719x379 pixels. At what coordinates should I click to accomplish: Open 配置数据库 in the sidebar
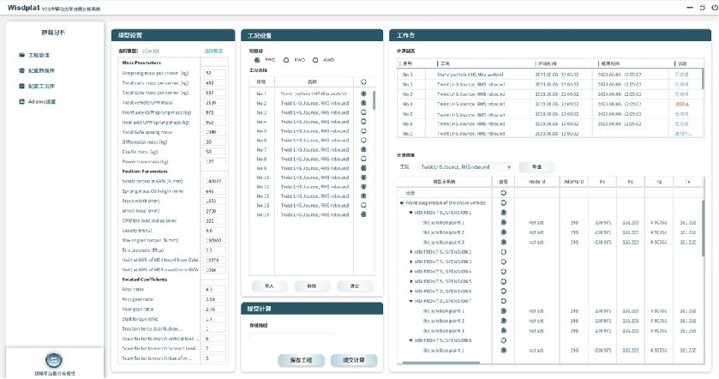(x=40, y=70)
